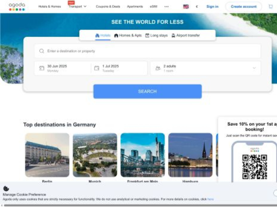277x207 pixels.
Task: Click Sign in link
Action: pyautogui.click(x=212, y=7)
